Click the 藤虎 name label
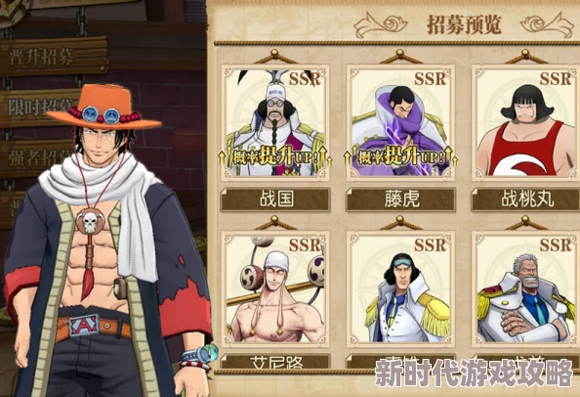This screenshot has width=580, height=397. click(x=400, y=199)
